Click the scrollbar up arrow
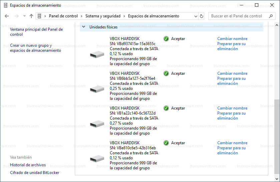This screenshot has width=280, height=182. [x=277, y=25]
